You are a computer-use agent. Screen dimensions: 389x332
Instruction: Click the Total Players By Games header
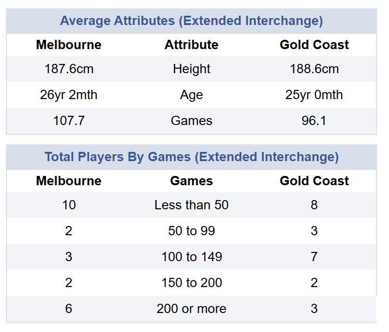pyautogui.click(x=191, y=157)
